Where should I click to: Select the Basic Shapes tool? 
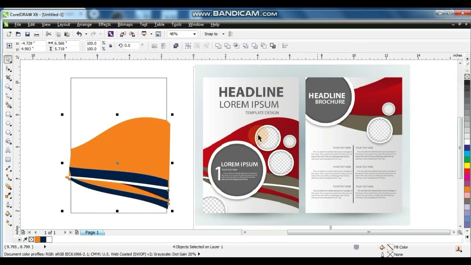(x=8, y=141)
